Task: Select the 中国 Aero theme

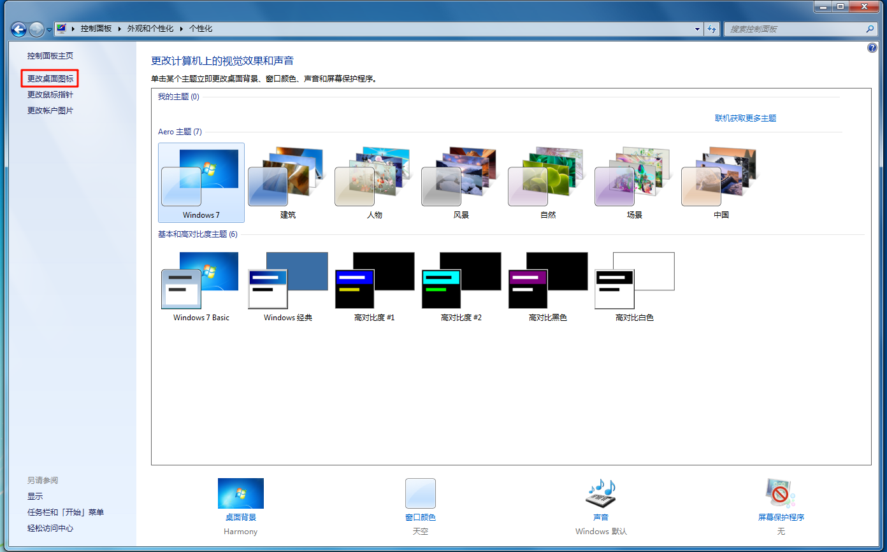Action: [721, 183]
